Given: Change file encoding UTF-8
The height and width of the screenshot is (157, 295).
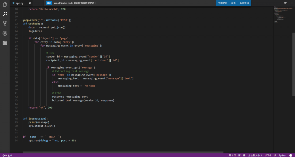Looking at the screenshot, I should click(x=268, y=155).
